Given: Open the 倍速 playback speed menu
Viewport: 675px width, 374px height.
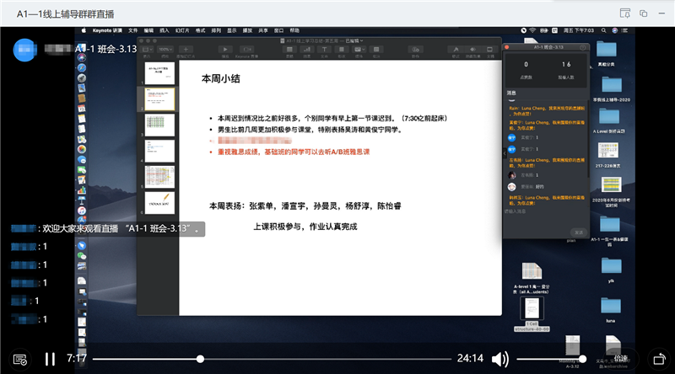Looking at the screenshot, I should point(623,359).
